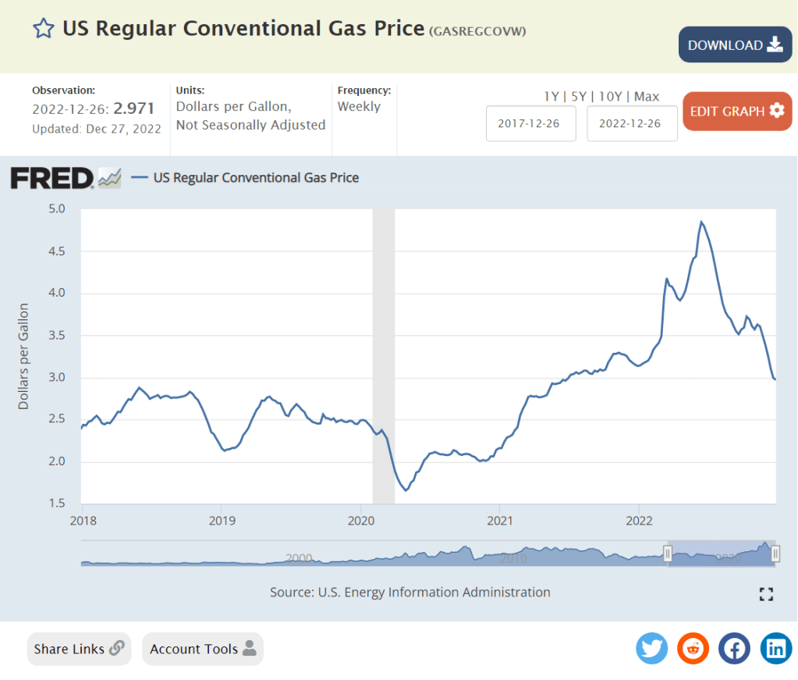
Task: Select the 1Y time range
Action: (x=552, y=97)
